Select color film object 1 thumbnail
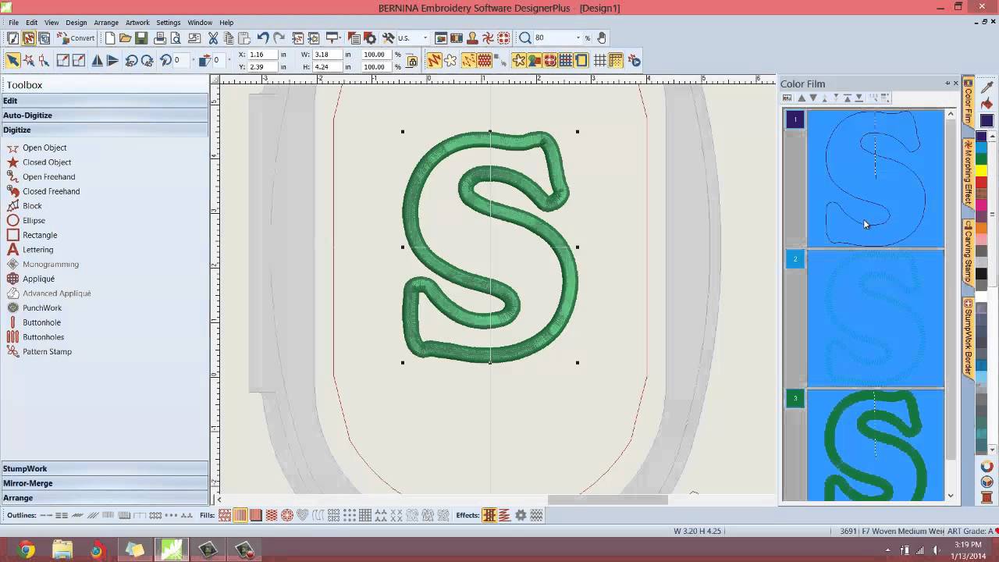Image resolution: width=999 pixels, height=562 pixels. coord(875,178)
